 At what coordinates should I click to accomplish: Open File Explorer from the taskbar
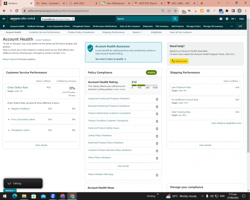24,196
